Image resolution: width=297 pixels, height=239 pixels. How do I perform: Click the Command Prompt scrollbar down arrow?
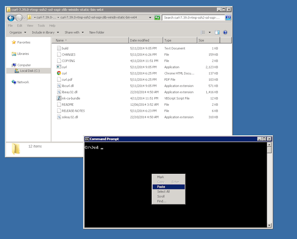[x=269, y=225]
